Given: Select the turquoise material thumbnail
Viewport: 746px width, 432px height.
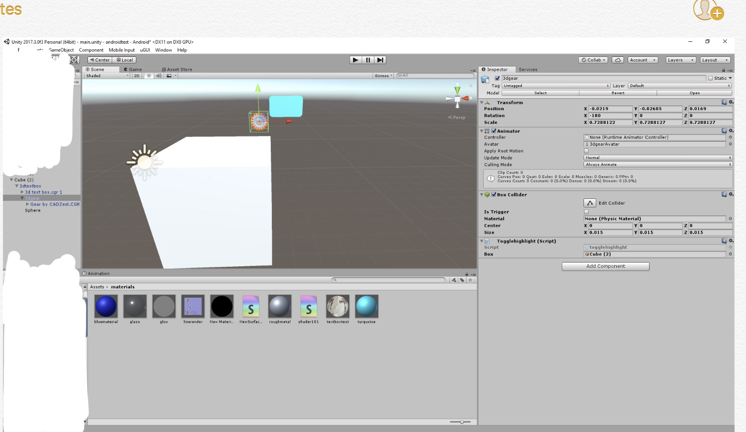Looking at the screenshot, I should click(366, 306).
